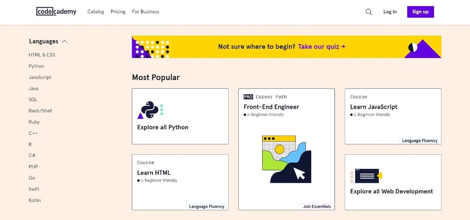
Task: Click the PRO badge on Career Path
Action: point(248,97)
